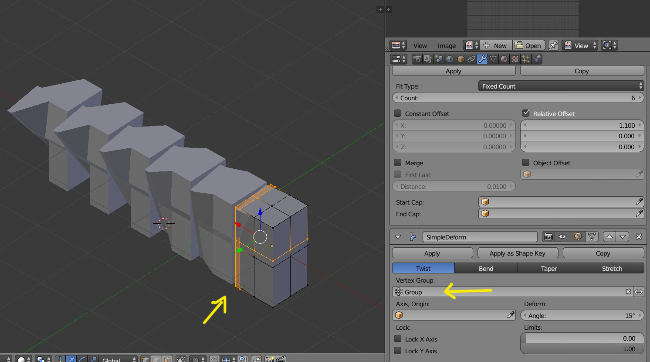Enable the Constant Offset checkbox
Screen dimensions: 650x362
398,113
